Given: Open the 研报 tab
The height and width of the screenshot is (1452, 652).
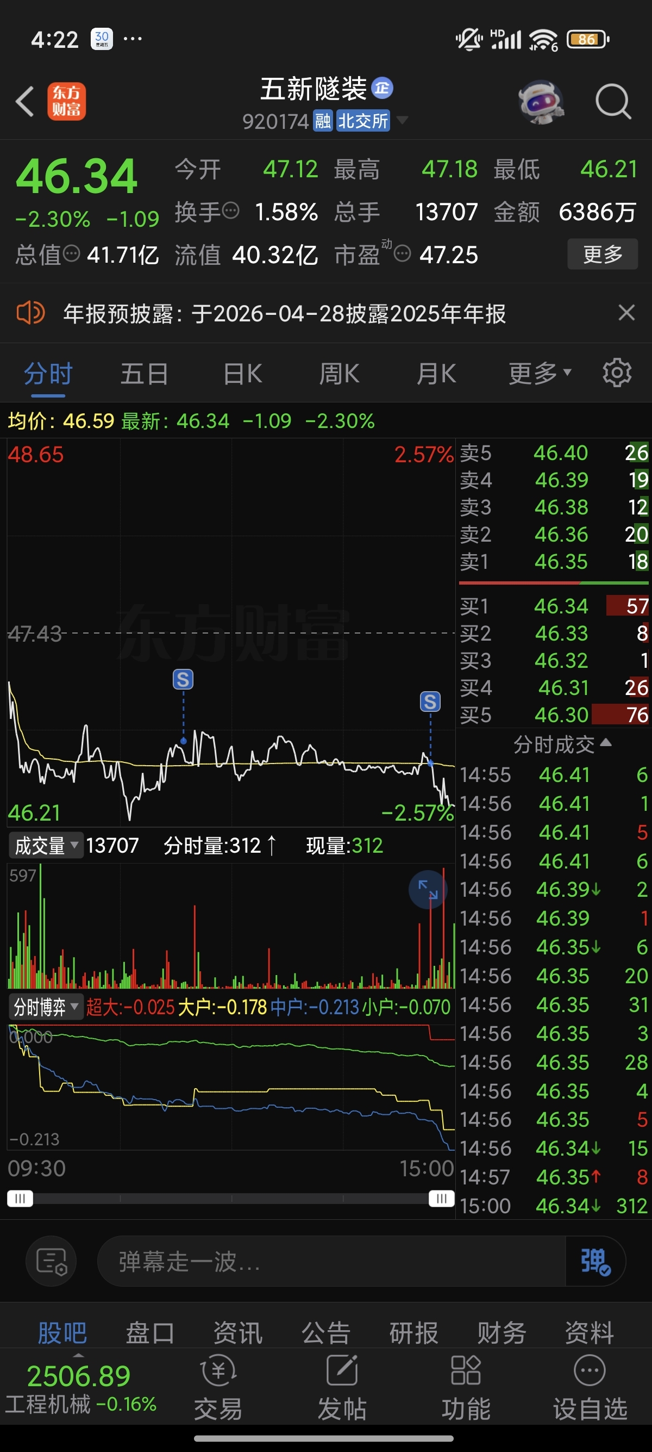Looking at the screenshot, I should click(x=414, y=1333).
